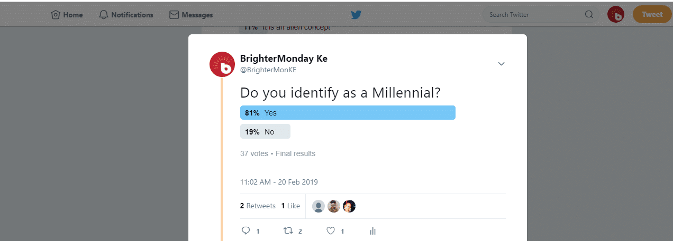Expand the tweet options chevron
The image size is (673, 241).
point(502,64)
